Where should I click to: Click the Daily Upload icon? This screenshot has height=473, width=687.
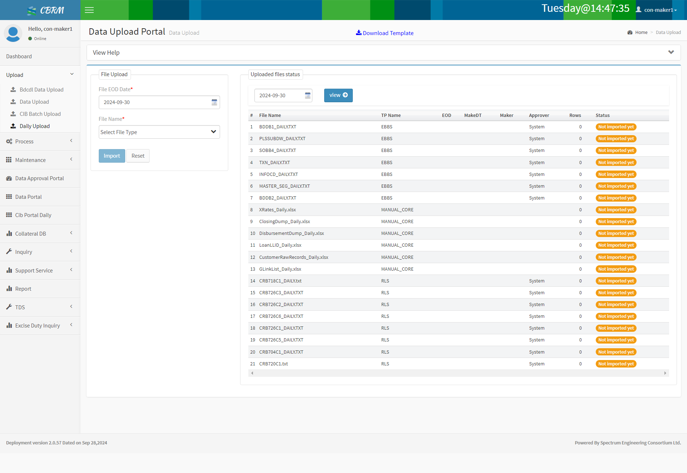[13, 126]
